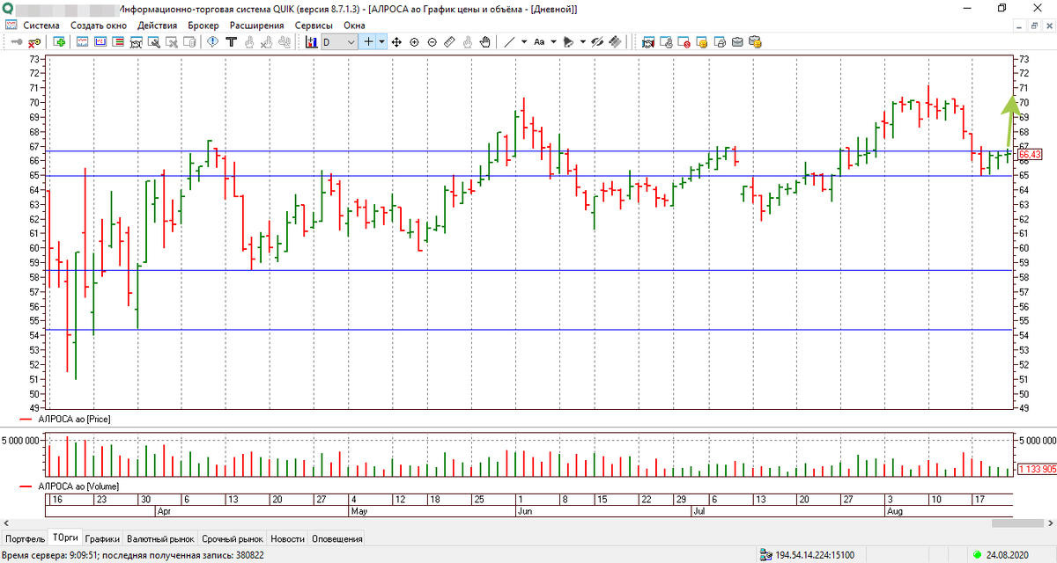Click the briefcase with coins icon
Viewport: 1057px width, 563px height.
pos(755,41)
